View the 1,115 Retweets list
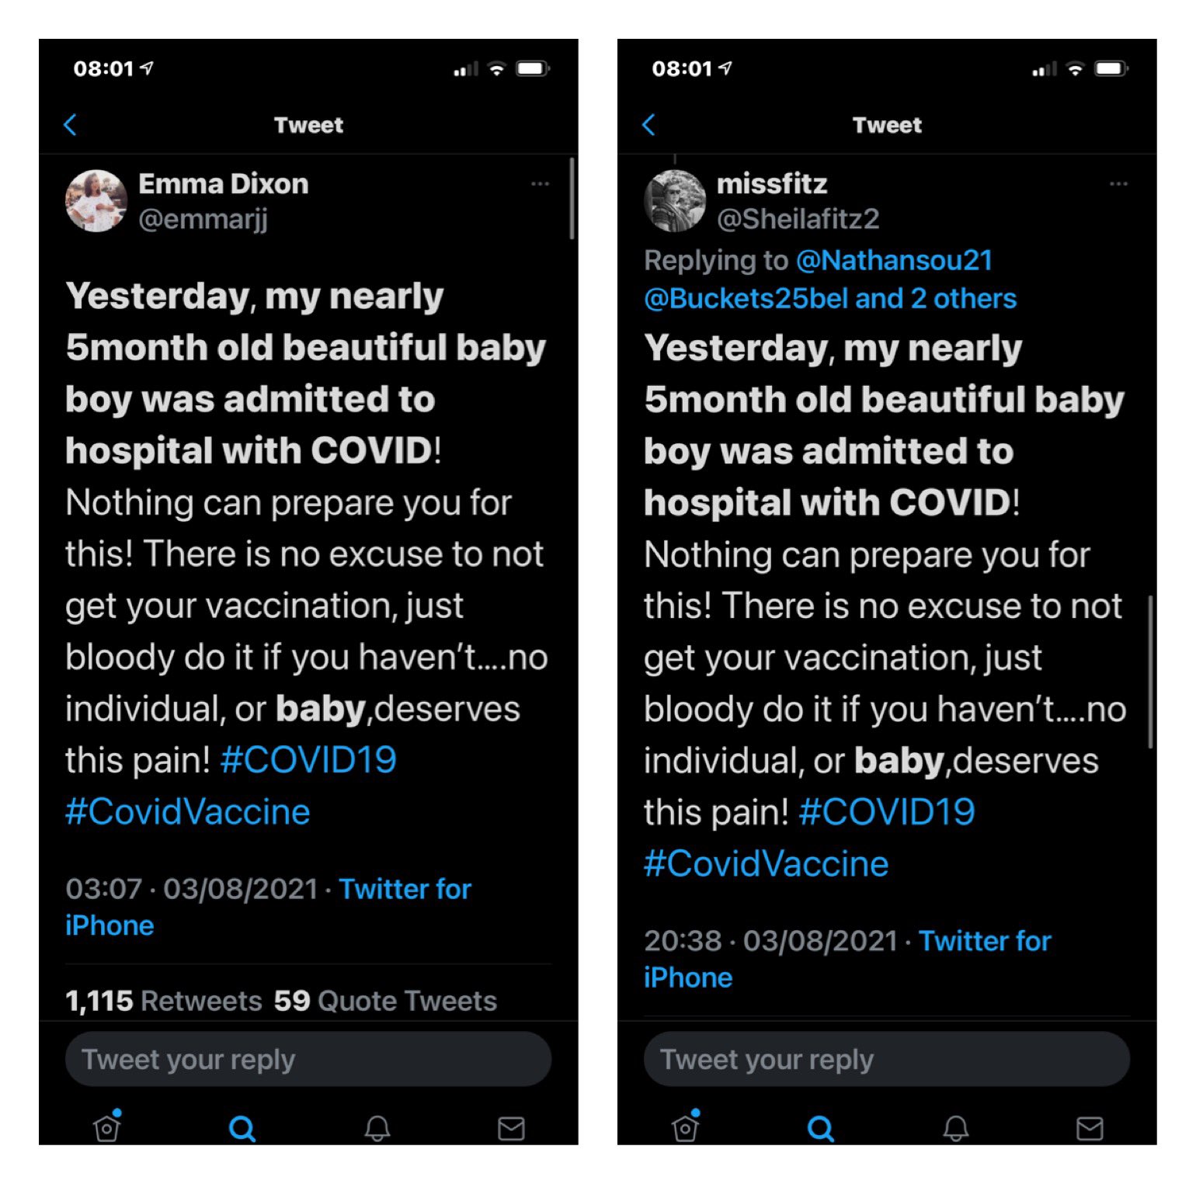The image size is (1196, 1184). point(164,1001)
